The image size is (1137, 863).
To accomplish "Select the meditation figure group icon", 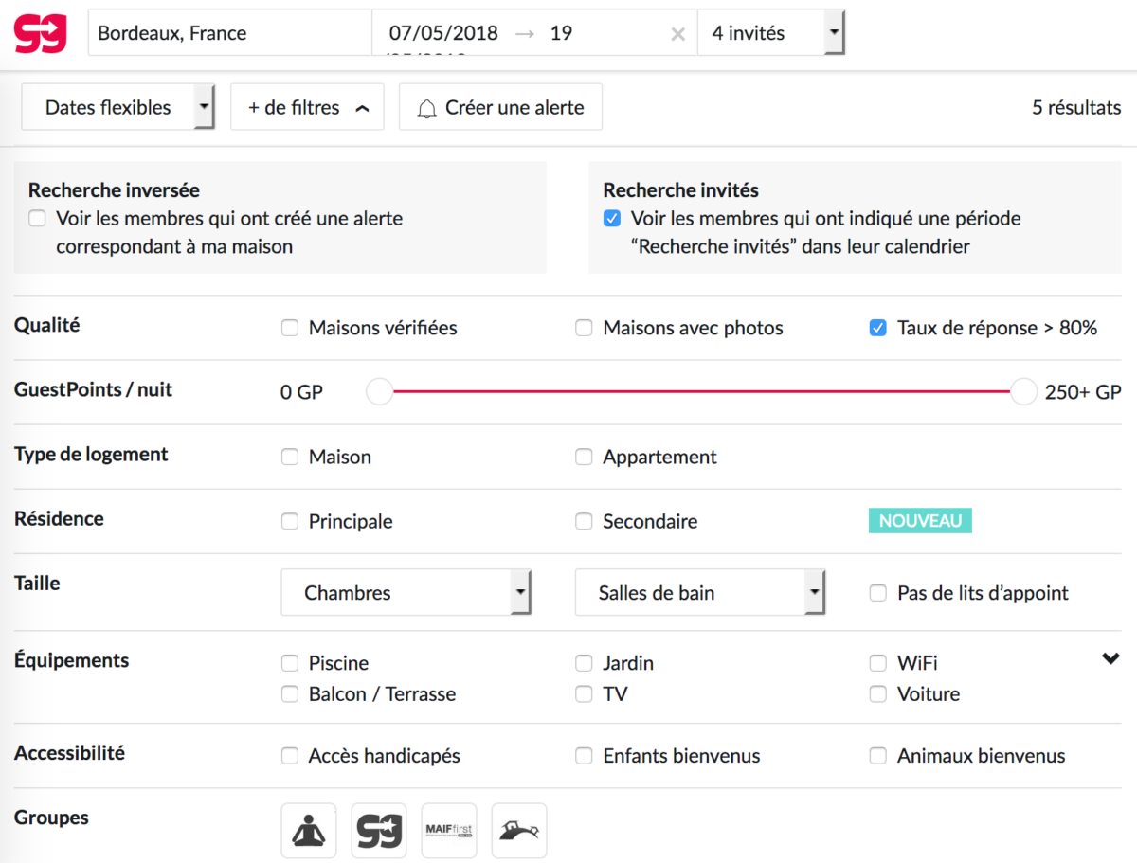I will [x=309, y=831].
